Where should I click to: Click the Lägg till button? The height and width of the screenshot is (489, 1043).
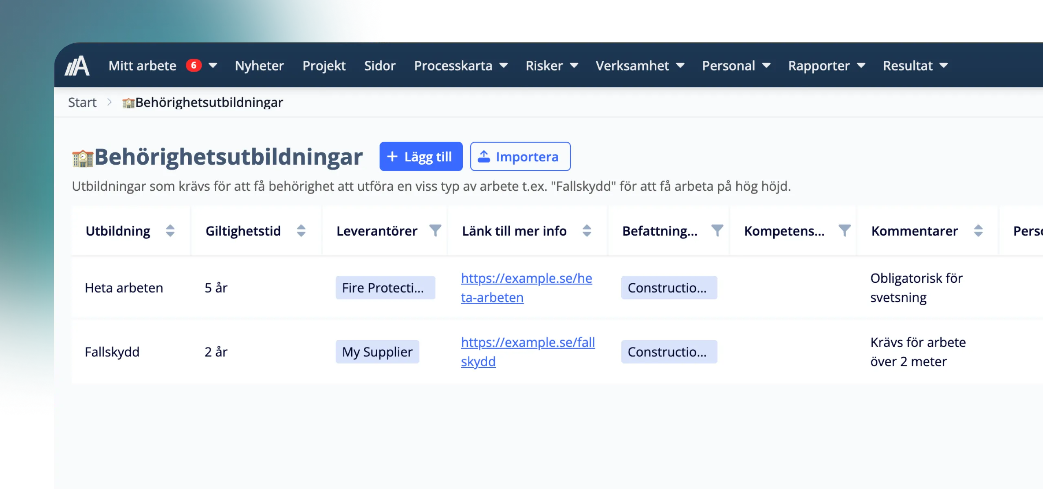[421, 156]
